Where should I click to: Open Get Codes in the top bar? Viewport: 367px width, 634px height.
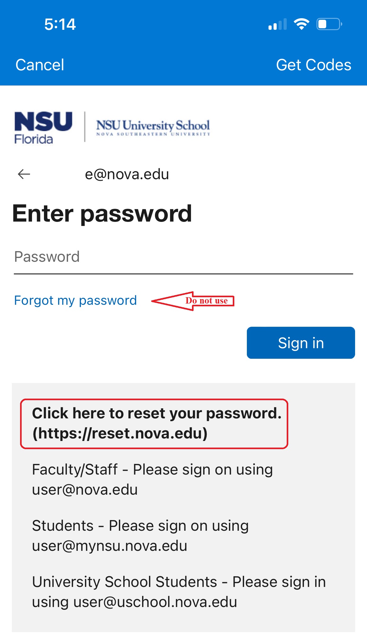pyautogui.click(x=313, y=65)
